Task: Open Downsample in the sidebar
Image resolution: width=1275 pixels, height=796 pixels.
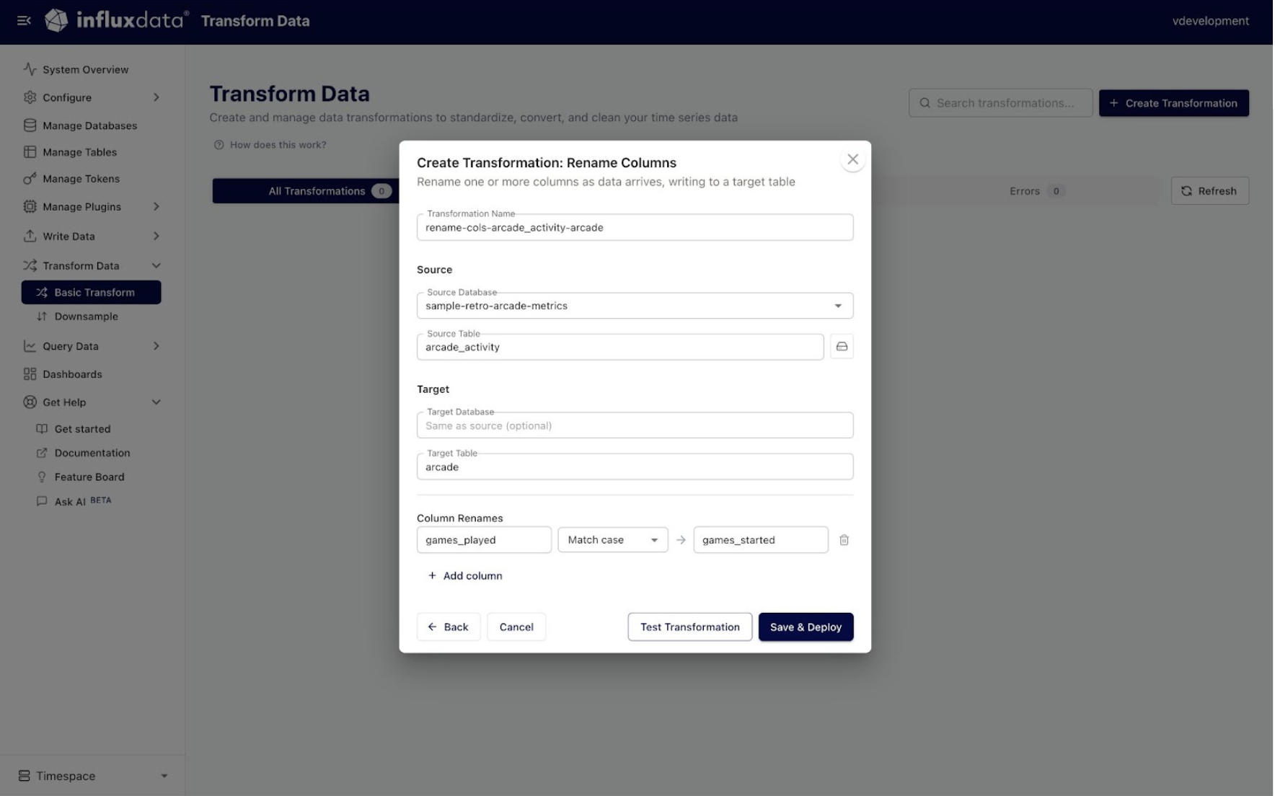Action: point(86,317)
